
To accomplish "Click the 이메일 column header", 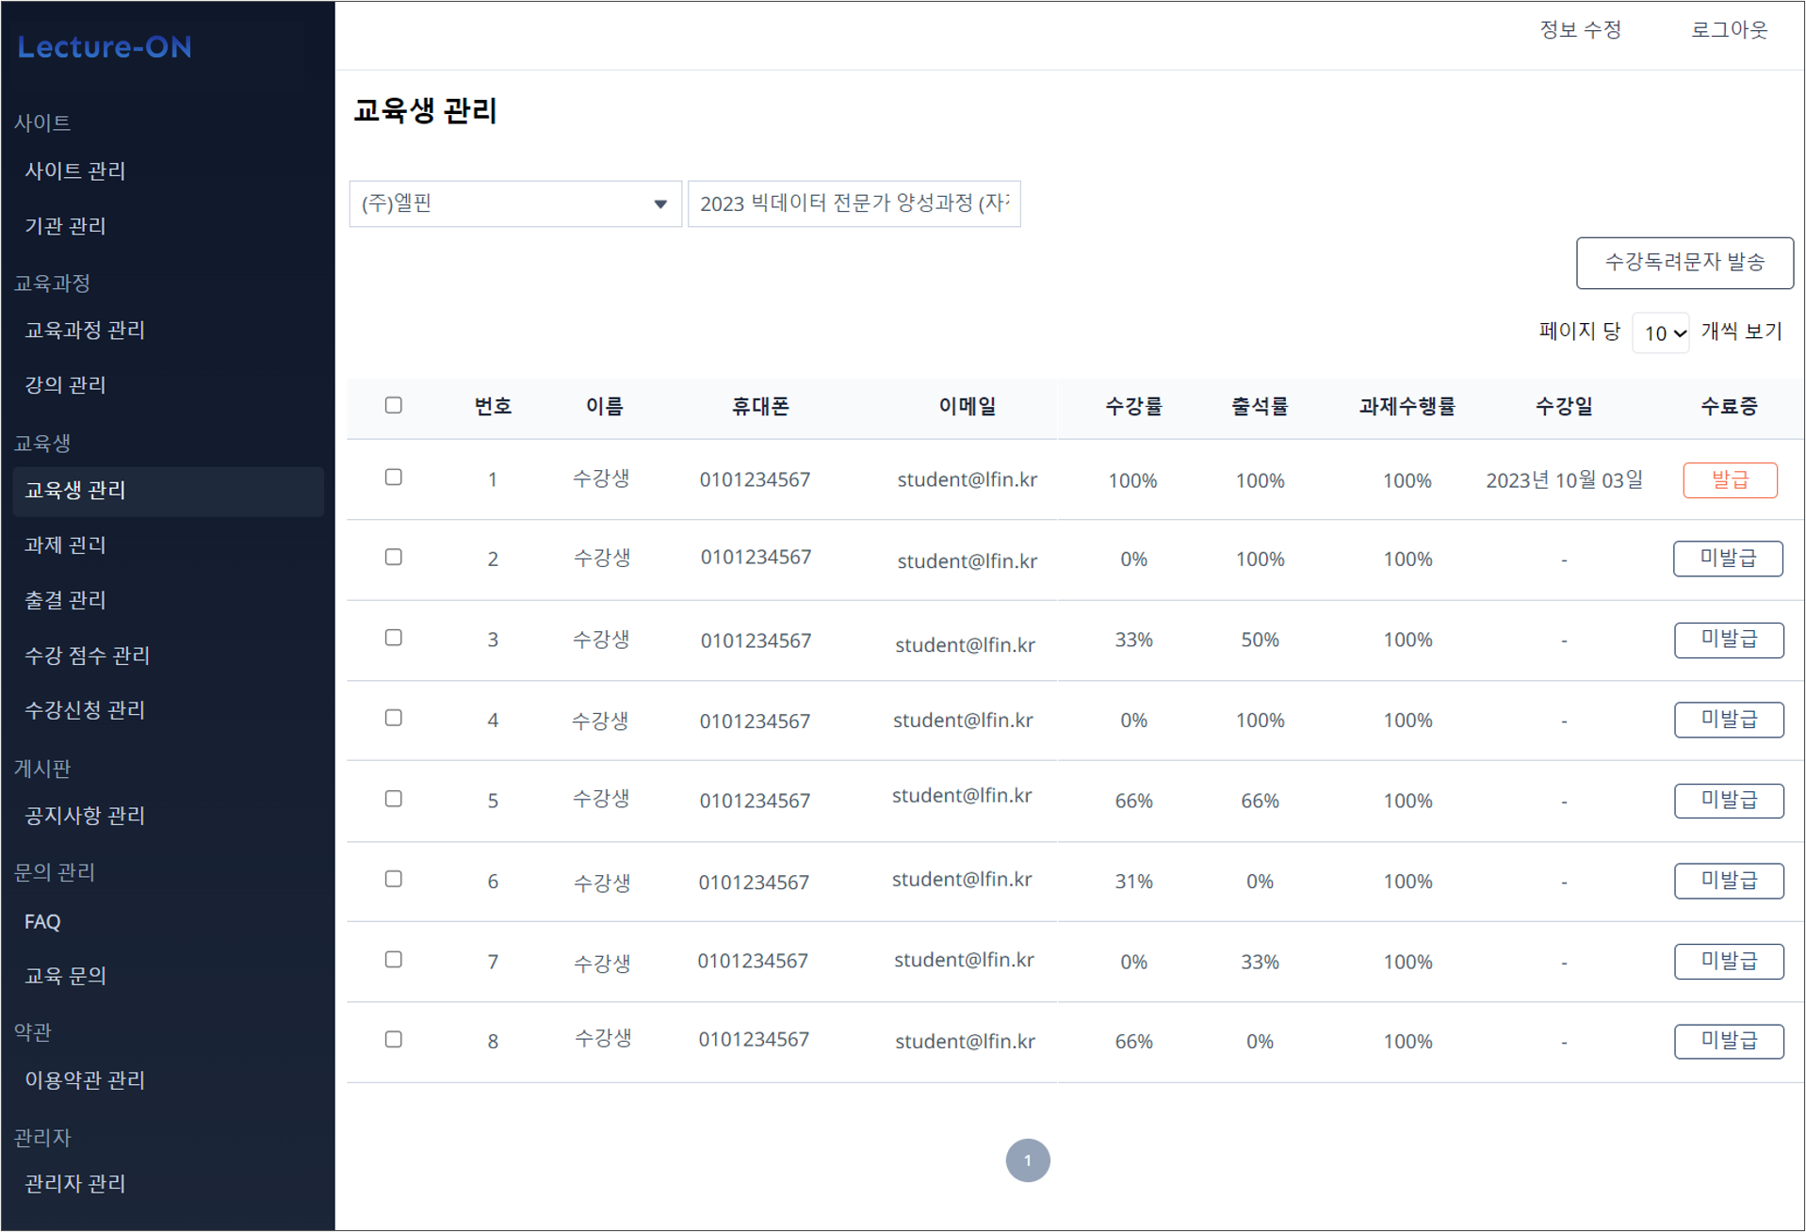I will coord(968,406).
